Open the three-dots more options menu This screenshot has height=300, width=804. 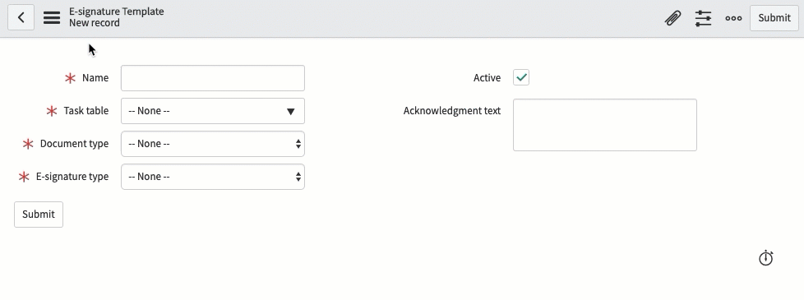(733, 18)
